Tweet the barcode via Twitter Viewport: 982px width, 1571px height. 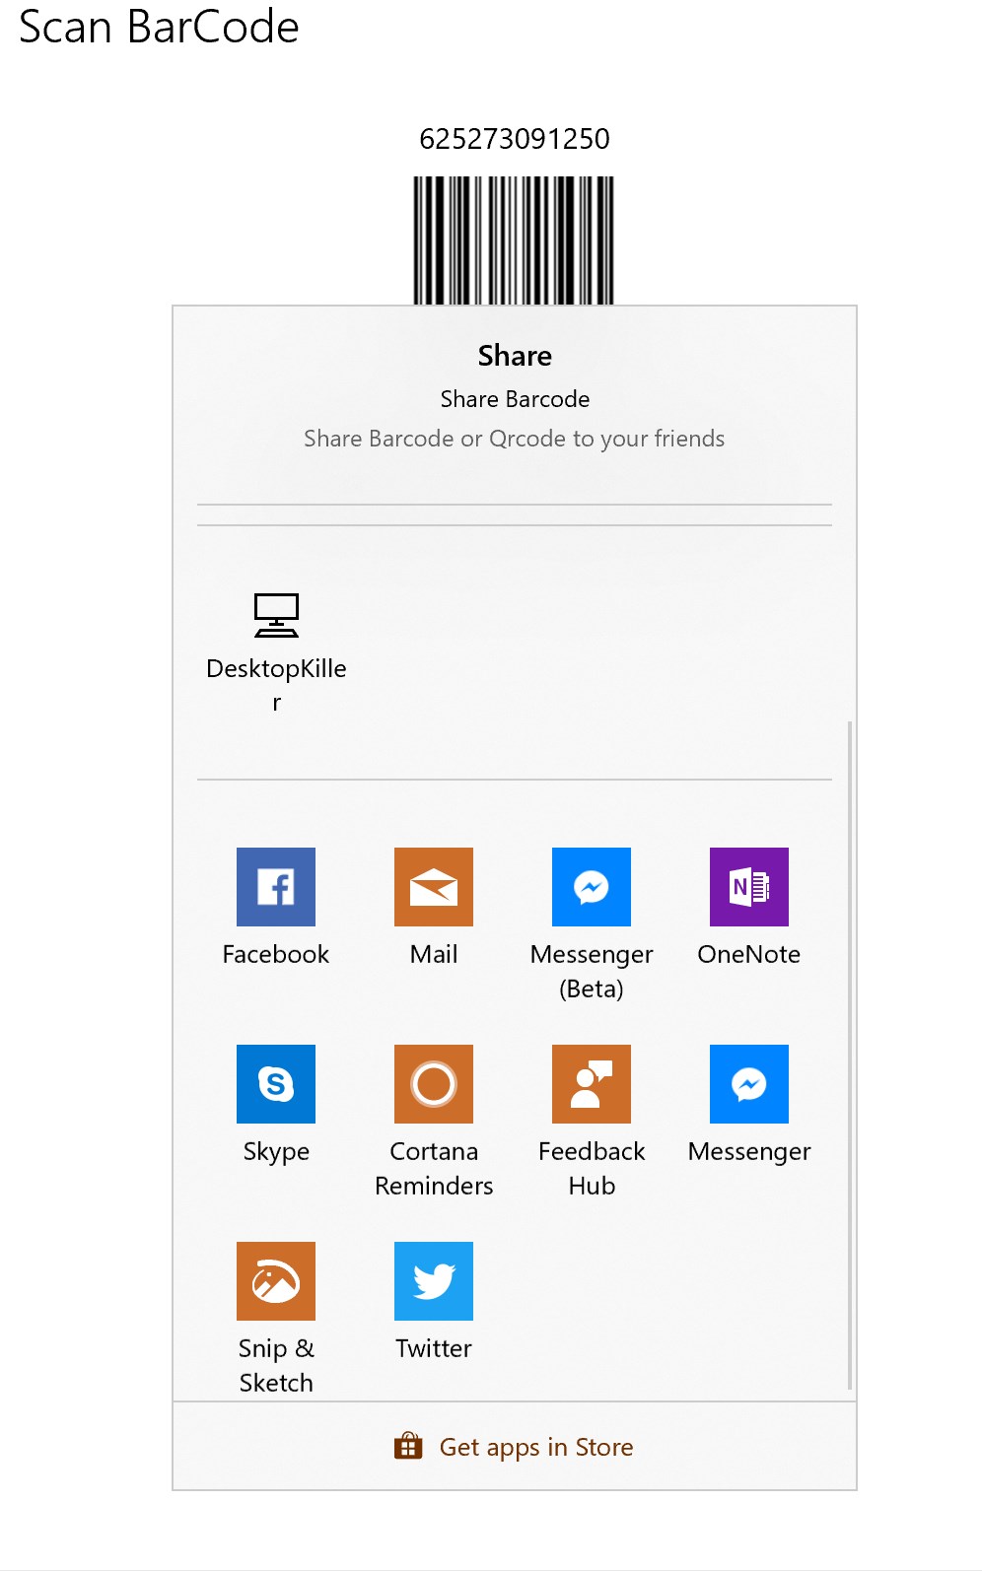pyautogui.click(x=434, y=1301)
